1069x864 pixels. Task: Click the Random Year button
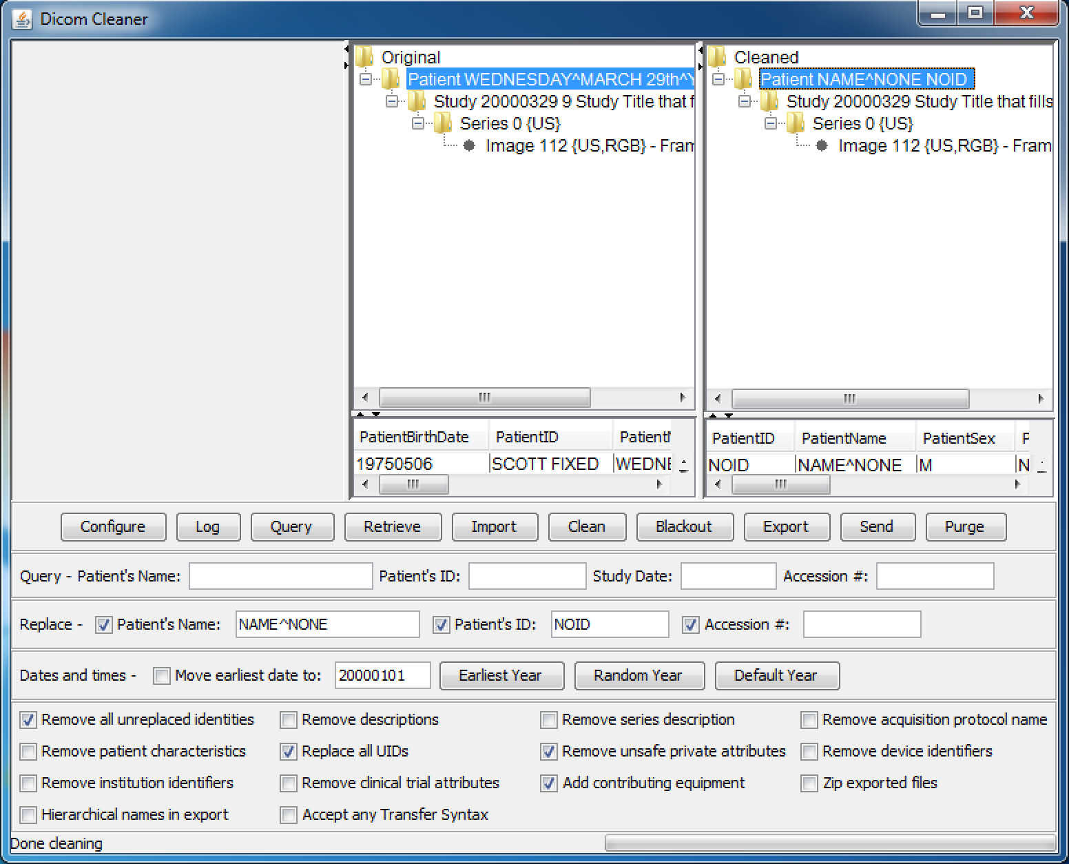coord(639,676)
